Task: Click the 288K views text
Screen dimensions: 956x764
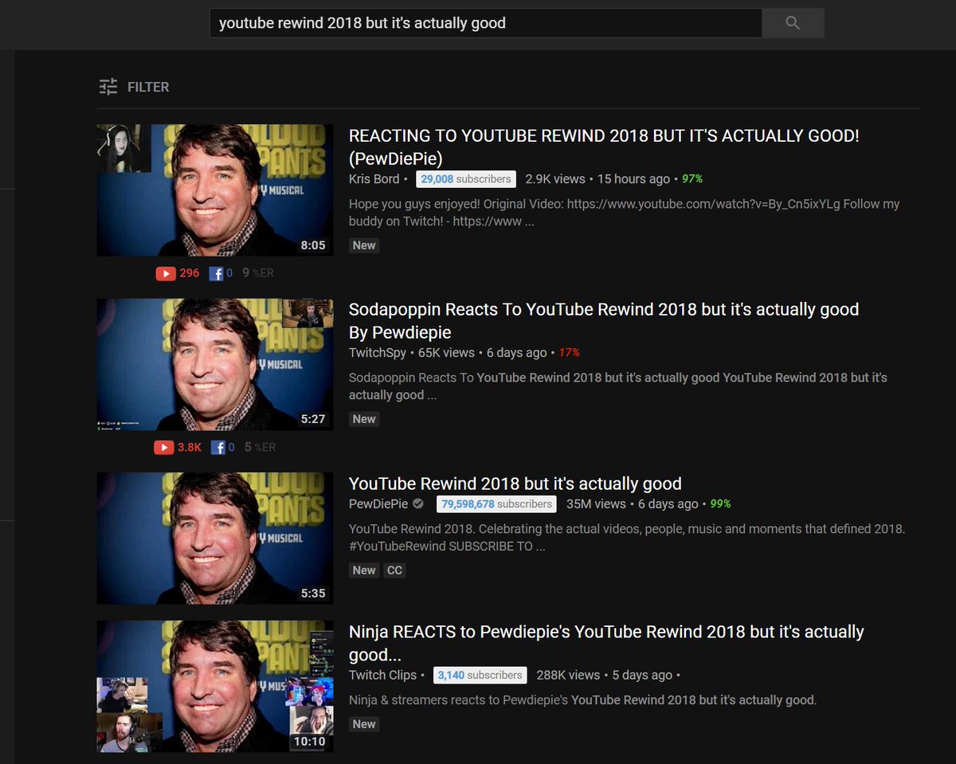Action: 568,675
